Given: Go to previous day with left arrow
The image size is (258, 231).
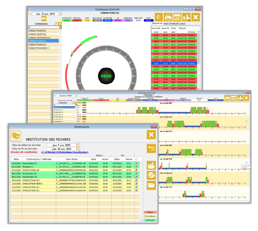Looking at the screenshot, I should 29,14.
